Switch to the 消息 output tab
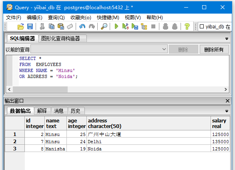 click(58, 111)
